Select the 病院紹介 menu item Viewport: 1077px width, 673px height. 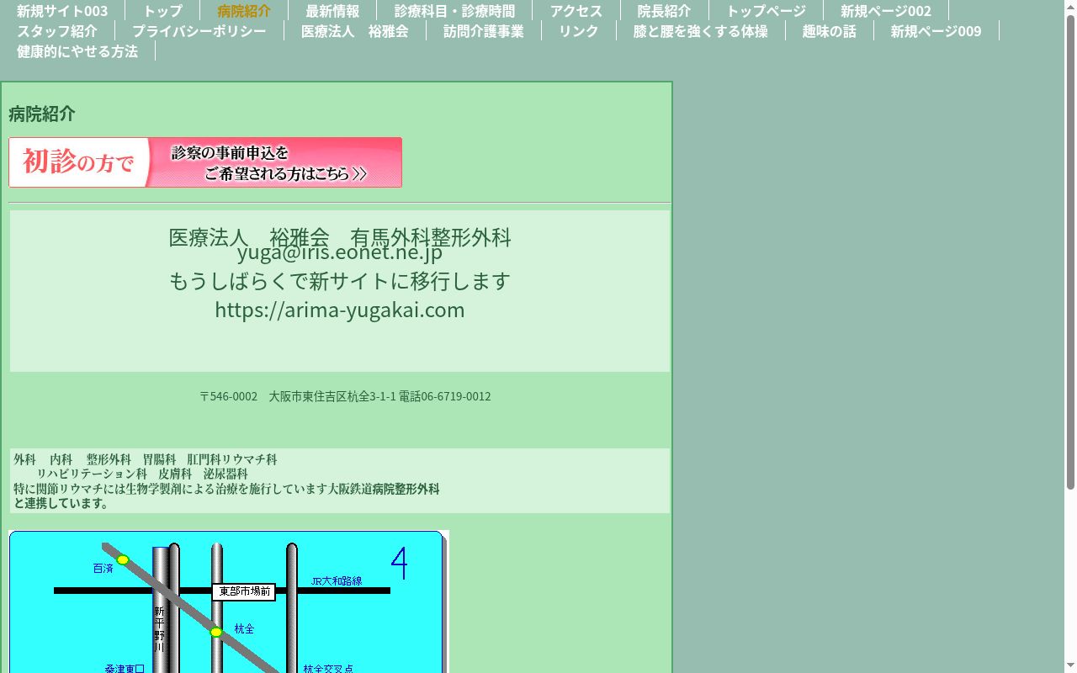(244, 11)
